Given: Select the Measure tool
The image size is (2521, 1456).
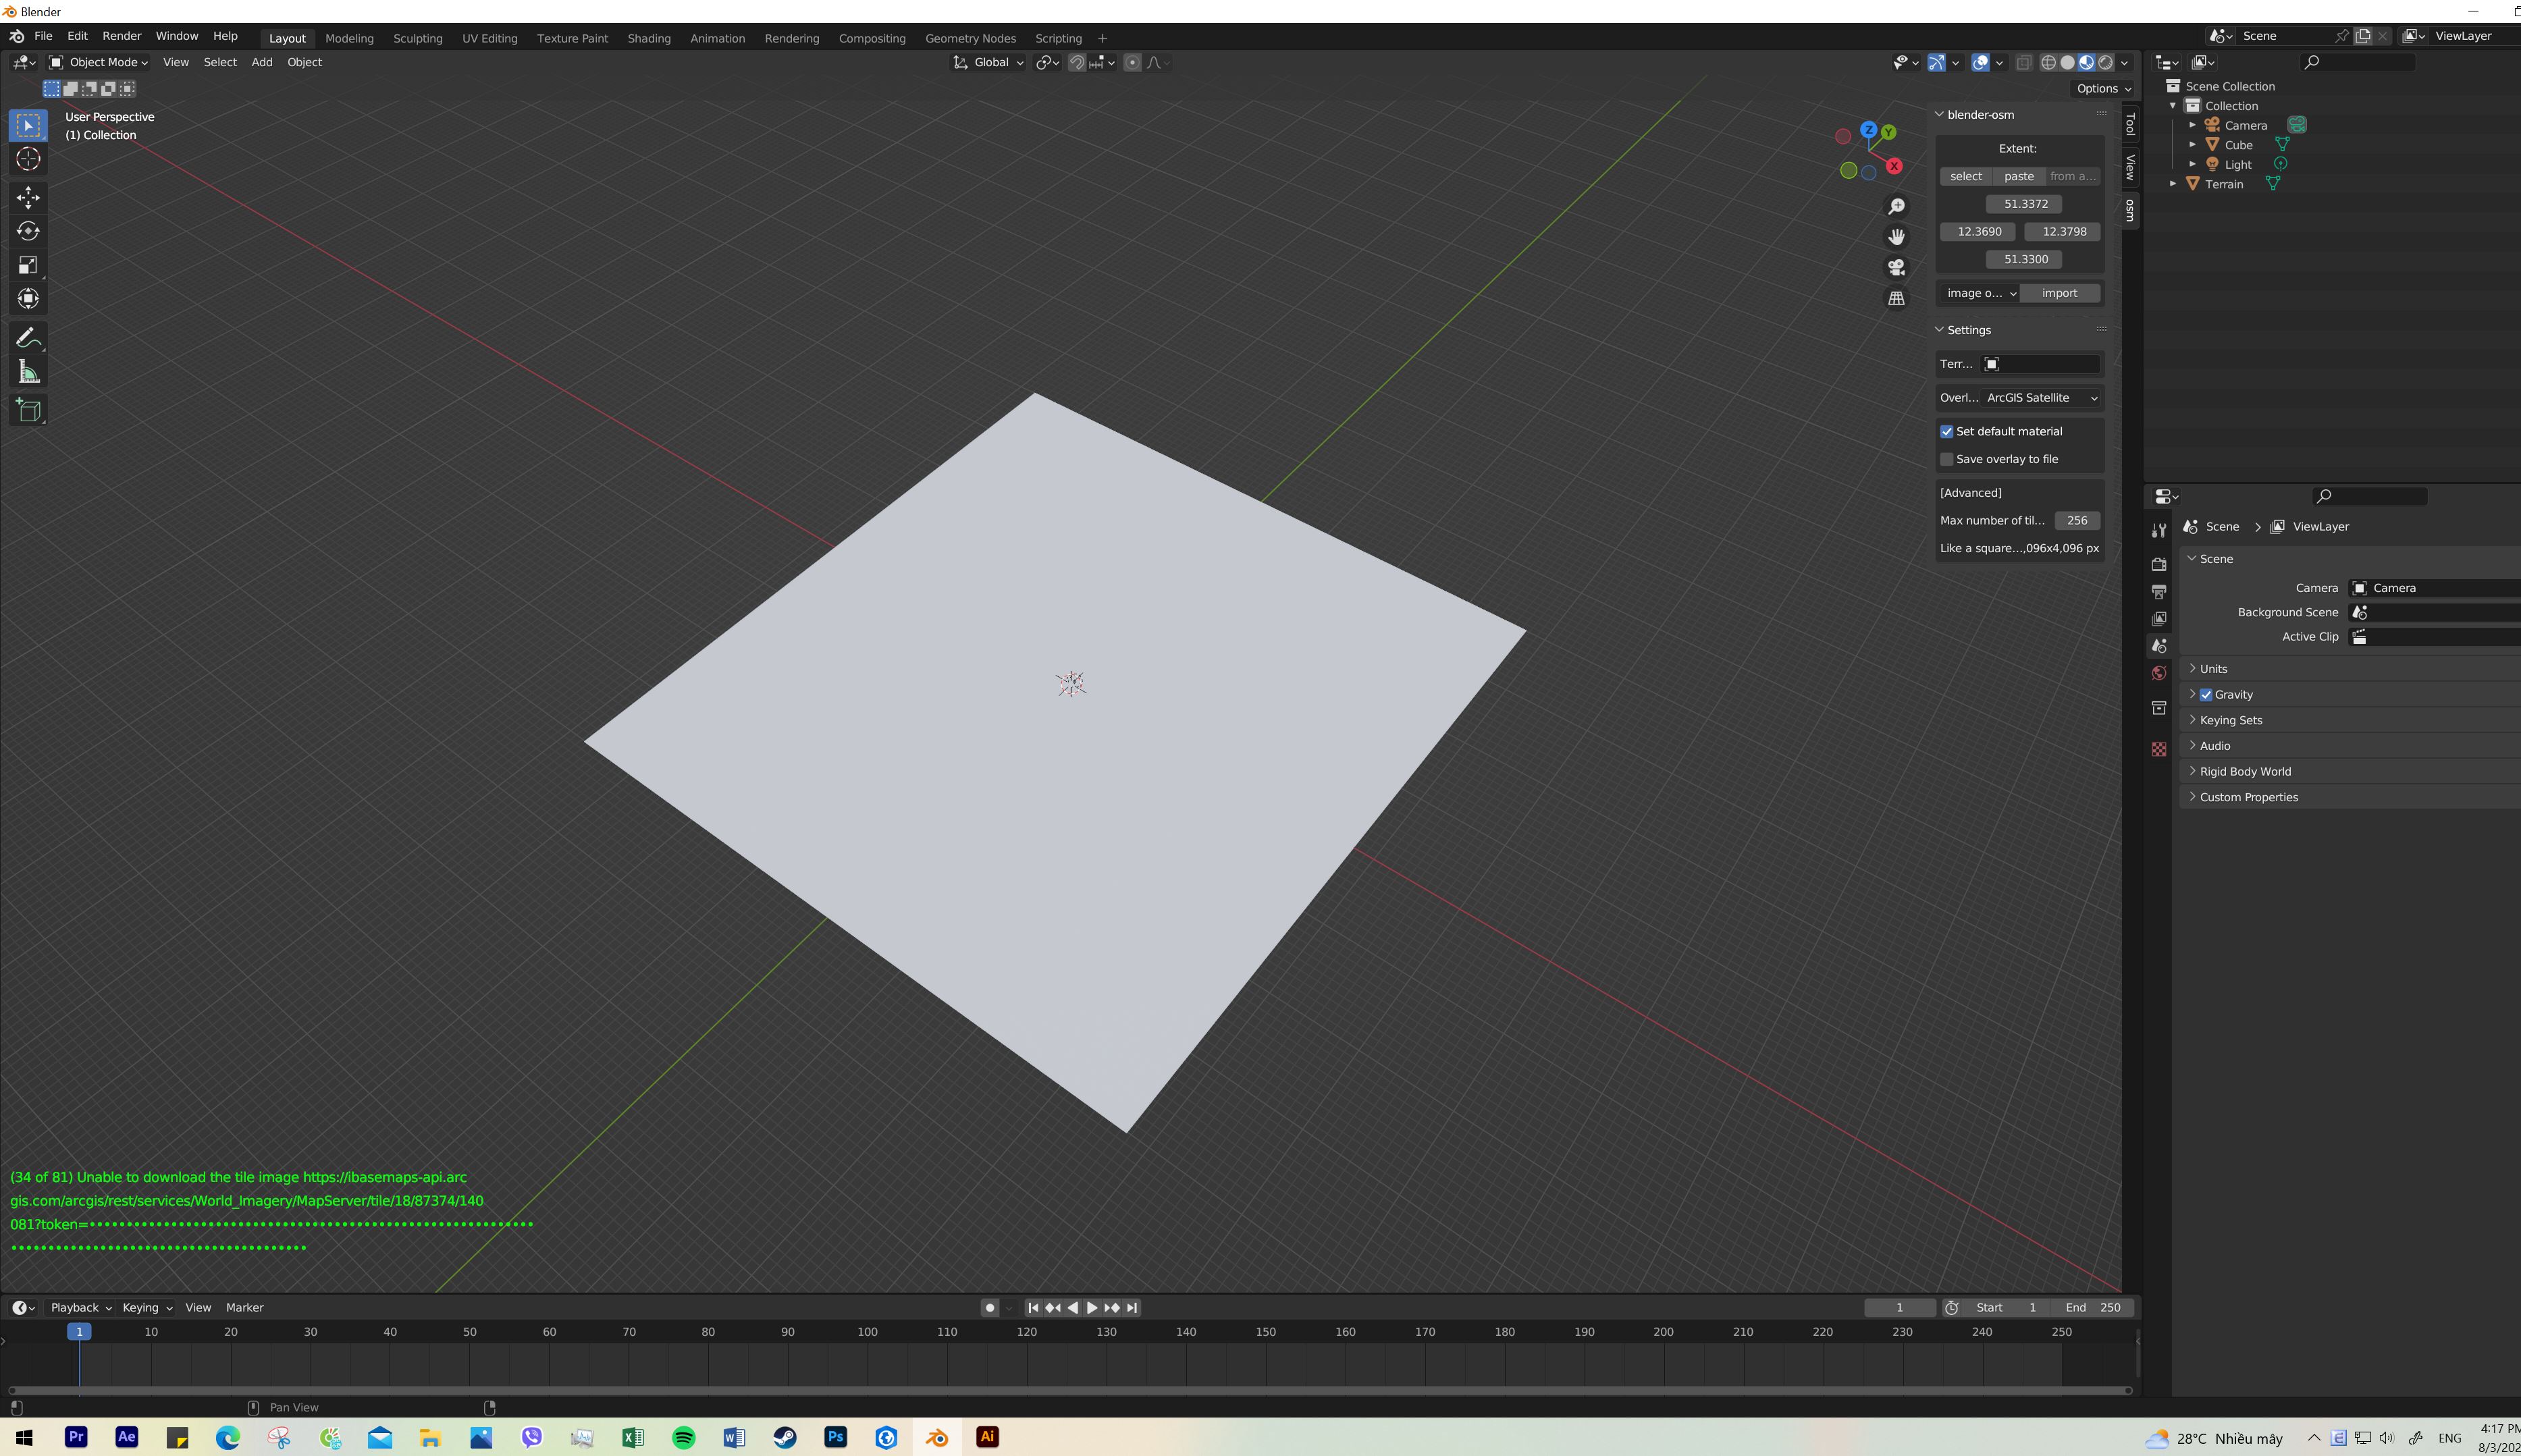Looking at the screenshot, I should tap(27, 371).
